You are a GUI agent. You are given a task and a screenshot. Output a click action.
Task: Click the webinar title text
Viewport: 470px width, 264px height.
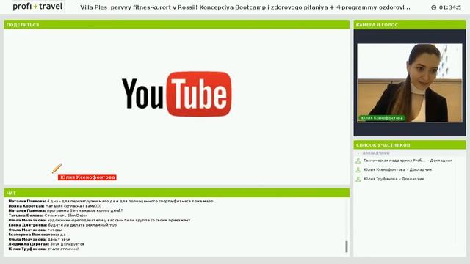245,7
